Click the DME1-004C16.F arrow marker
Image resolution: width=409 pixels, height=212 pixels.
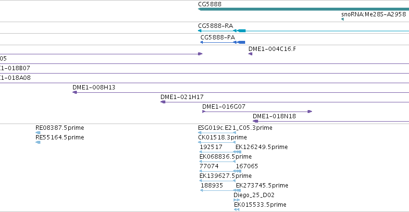tap(250, 54)
